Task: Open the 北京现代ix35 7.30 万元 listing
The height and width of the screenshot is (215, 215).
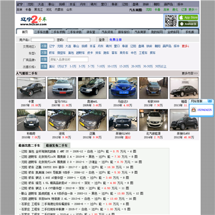Action: [x=79, y=156]
